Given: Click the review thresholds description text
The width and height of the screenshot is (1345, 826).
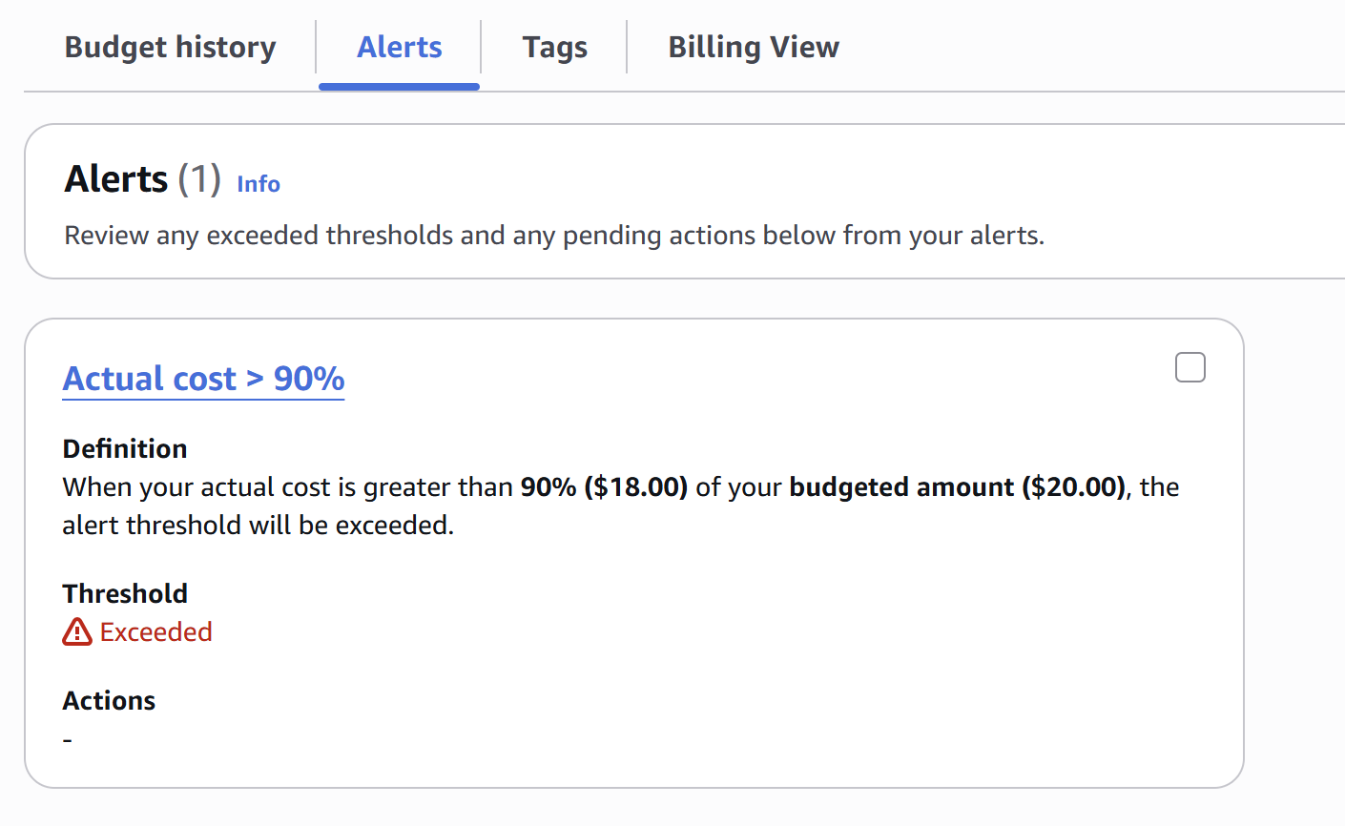Looking at the screenshot, I should tap(553, 235).
